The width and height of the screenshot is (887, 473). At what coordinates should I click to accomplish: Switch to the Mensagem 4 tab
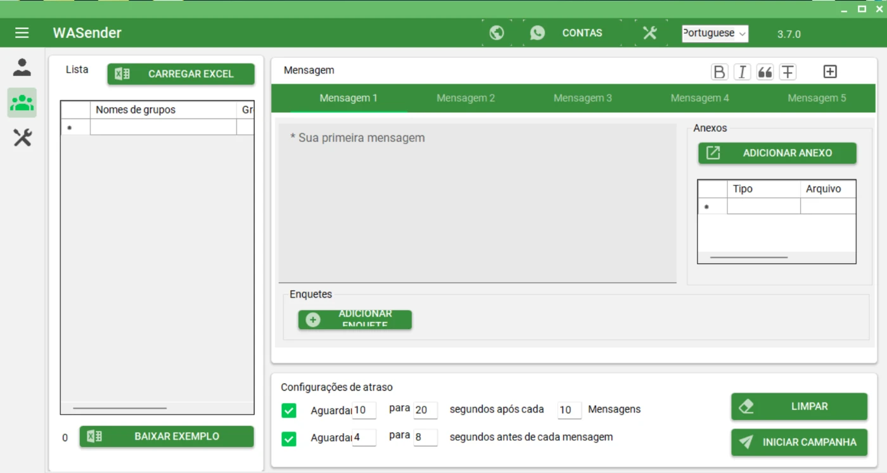pyautogui.click(x=699, y=98)
